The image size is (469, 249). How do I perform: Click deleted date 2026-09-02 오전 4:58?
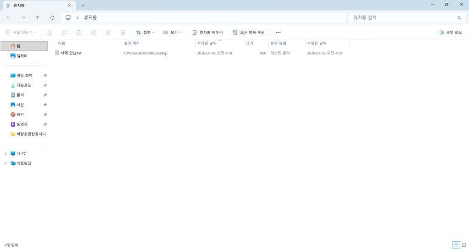214,53
